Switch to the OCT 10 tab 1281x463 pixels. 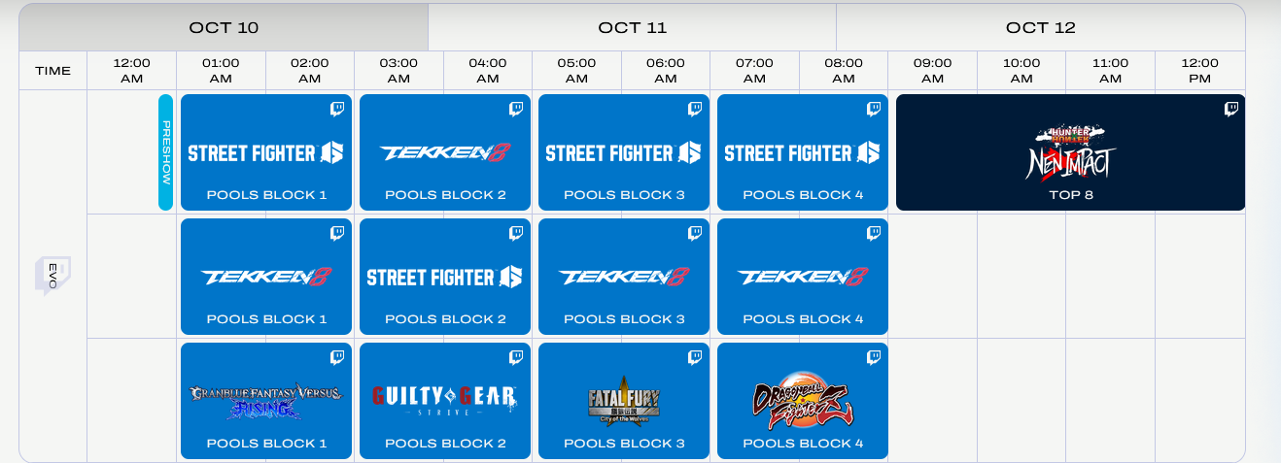coord(224,27)
